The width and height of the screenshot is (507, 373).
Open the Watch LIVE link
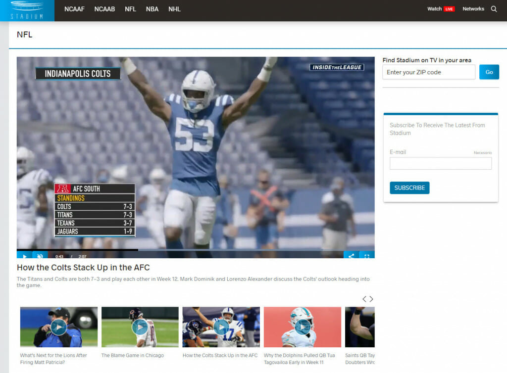(x=441, y=9)
